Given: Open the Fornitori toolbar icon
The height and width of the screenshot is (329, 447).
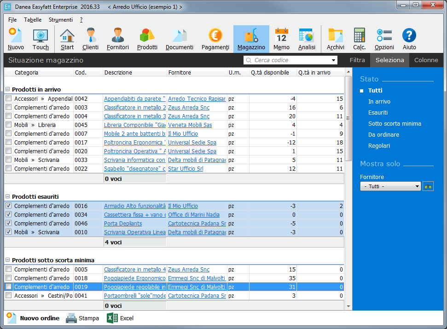Looking at the screenshot, I should point(118,39).
